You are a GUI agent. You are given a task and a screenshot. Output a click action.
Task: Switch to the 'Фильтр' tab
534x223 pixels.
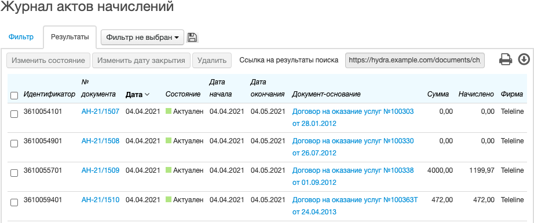[x=21, y=37]
